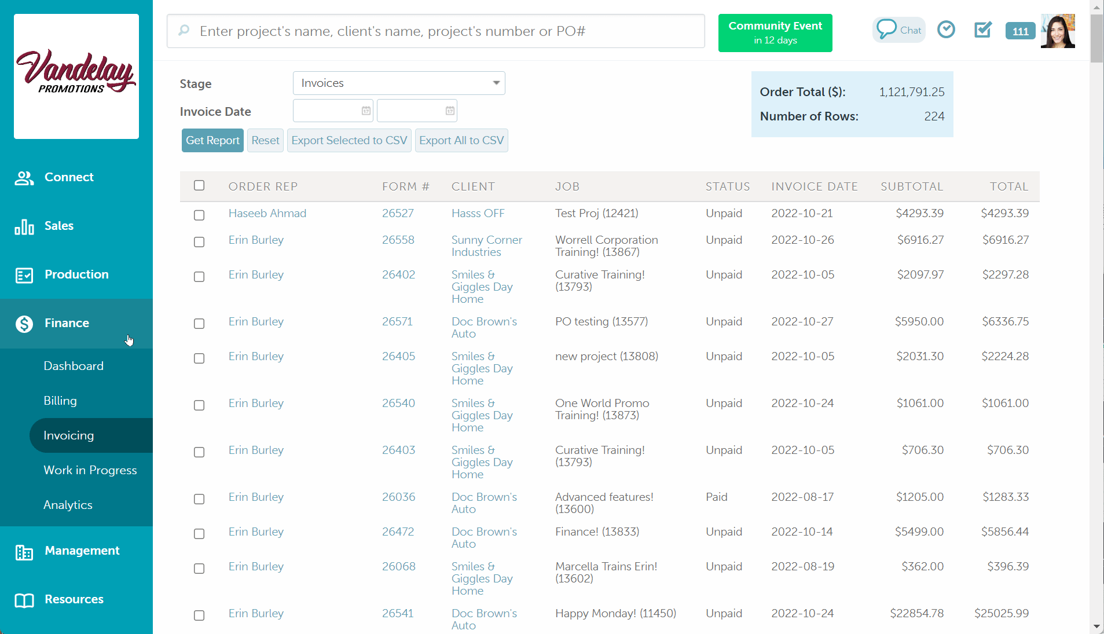This screenshot has width=1104, height=634.
Task: Open the second Invoice Date calendar picker
Action: (449, 110)
